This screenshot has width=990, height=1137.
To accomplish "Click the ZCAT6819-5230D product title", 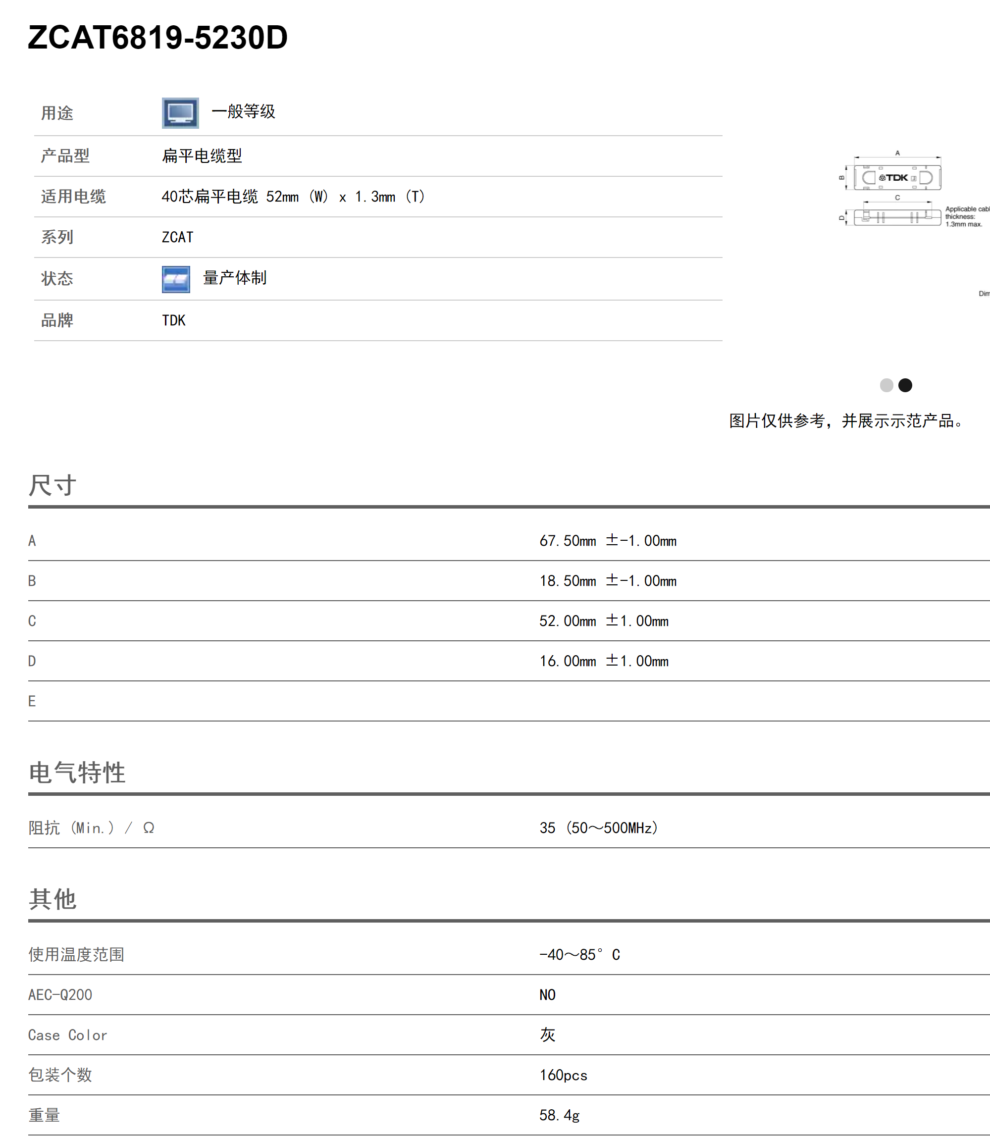I will 157,38.
